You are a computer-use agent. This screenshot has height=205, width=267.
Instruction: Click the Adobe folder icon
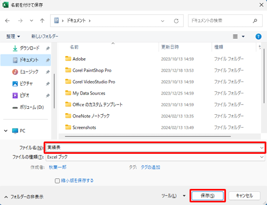click(x=68, y=59)
